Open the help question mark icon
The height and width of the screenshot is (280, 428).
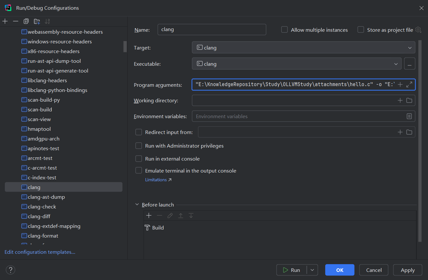pos(10,270)
